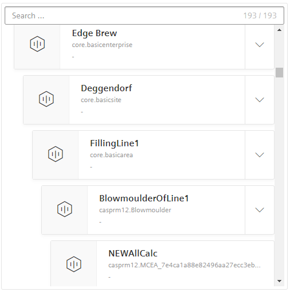Click the BlowmoulderOfLine1 asset hexagon icon
Image resolution: width=290 pixels, height=292 pixels.
point(65,209)
